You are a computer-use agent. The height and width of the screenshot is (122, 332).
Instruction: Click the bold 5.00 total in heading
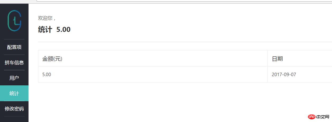(x=63, y=30)
